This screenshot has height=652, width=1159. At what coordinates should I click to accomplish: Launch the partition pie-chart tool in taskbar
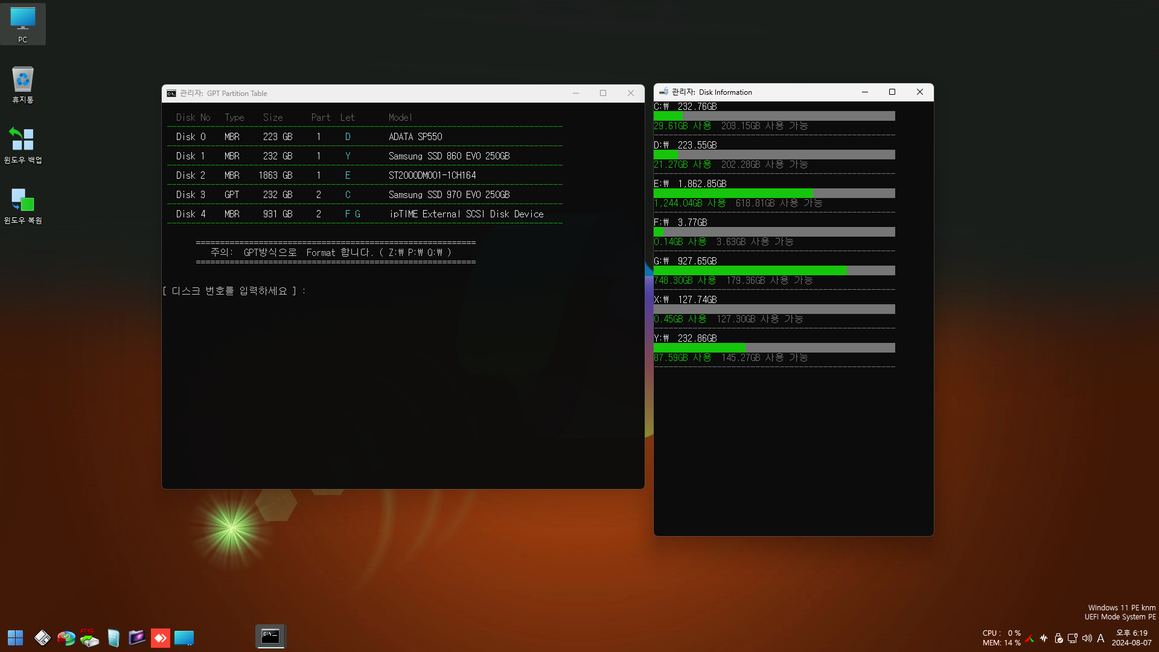(x=66, y=638)
